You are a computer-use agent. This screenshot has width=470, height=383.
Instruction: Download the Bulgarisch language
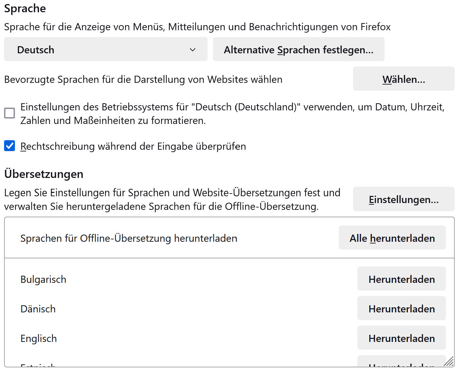(402, 279)
